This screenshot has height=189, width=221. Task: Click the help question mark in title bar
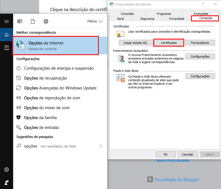pyautogui.click(x=203, y=4)
